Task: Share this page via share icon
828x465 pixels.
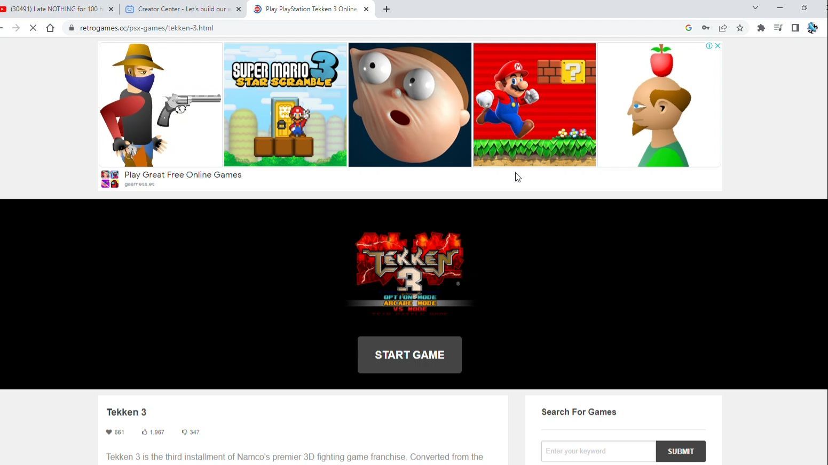Action: pyautogui.click(x=723, y=28)
